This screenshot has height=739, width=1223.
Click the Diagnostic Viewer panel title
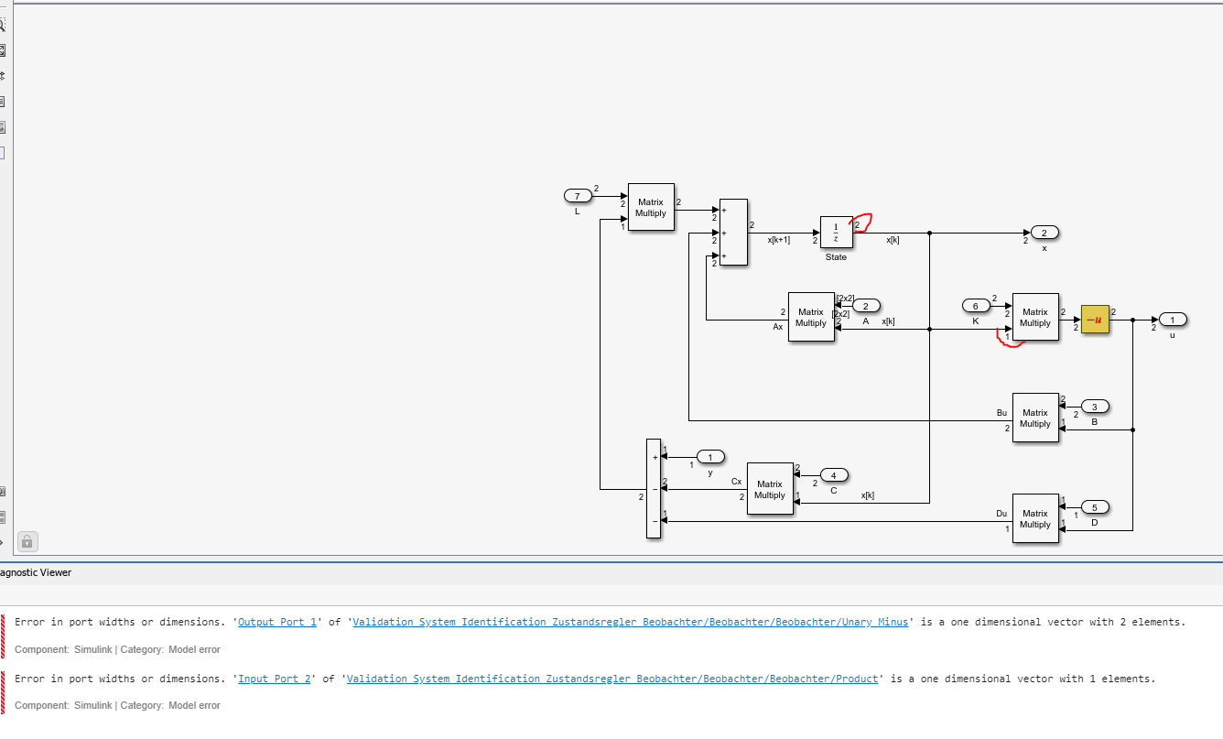click(x=37, y=572)
